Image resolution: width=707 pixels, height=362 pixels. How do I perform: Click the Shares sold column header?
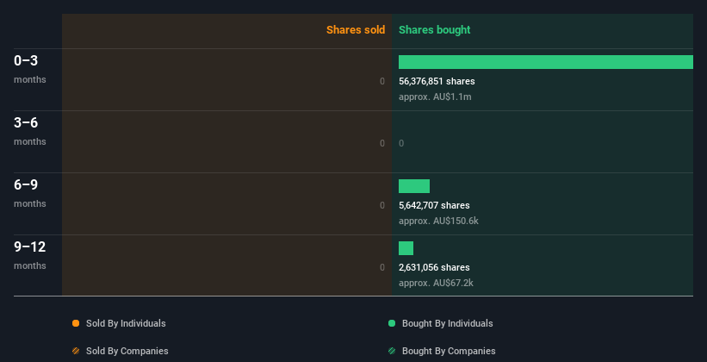356,30
